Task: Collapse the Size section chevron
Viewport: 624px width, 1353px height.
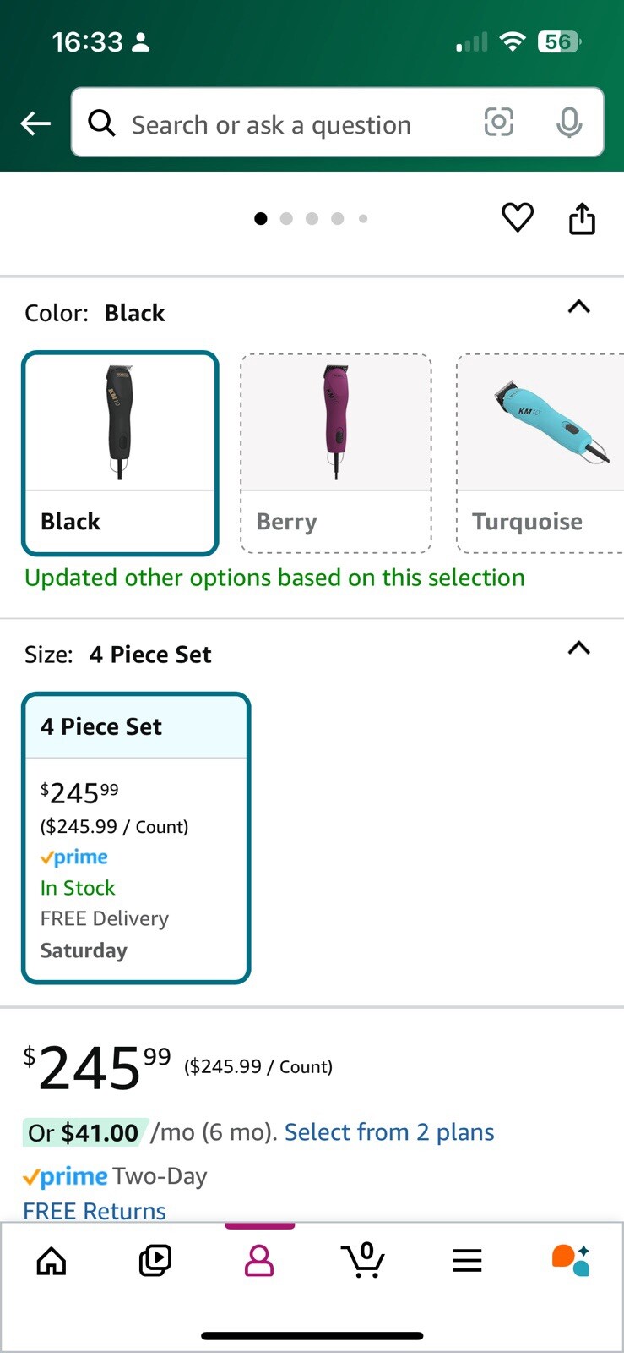Action: click(x=578, y=649)
